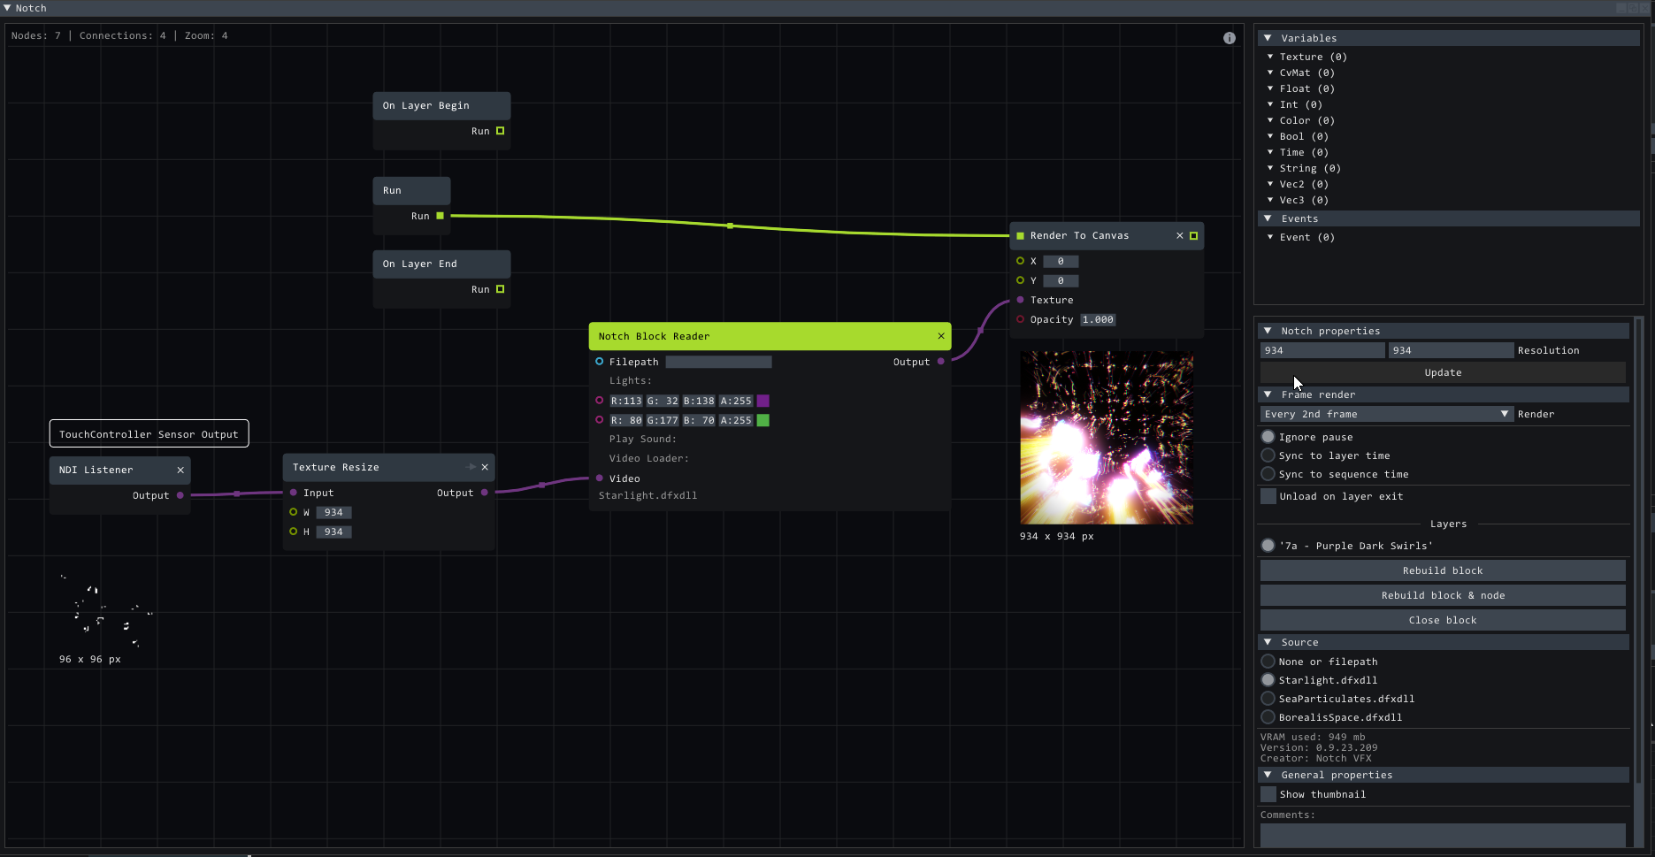Enable the Show thumbnail checkbox
The height and width of the screenshot is (857, 1655).
[x=1268, y=794]
